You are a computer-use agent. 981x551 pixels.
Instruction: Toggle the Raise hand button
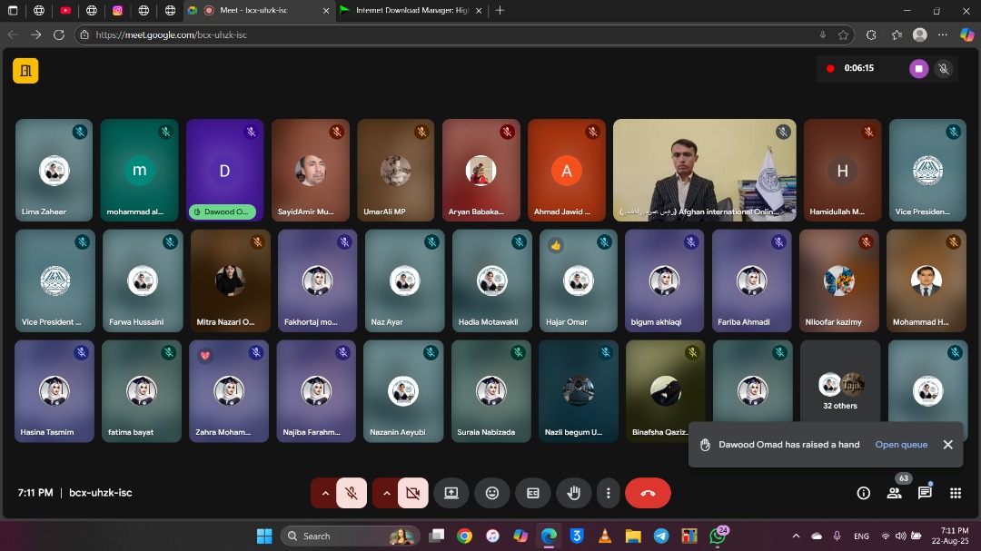pos(573,493)
